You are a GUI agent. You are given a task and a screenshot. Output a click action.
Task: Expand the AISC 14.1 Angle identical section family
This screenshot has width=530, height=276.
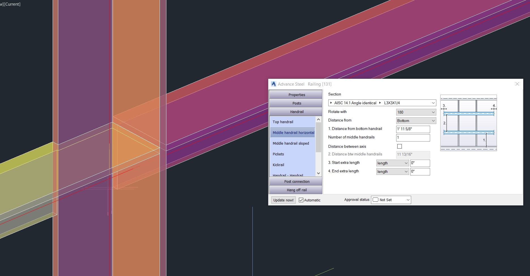click(x=331, y=103)
